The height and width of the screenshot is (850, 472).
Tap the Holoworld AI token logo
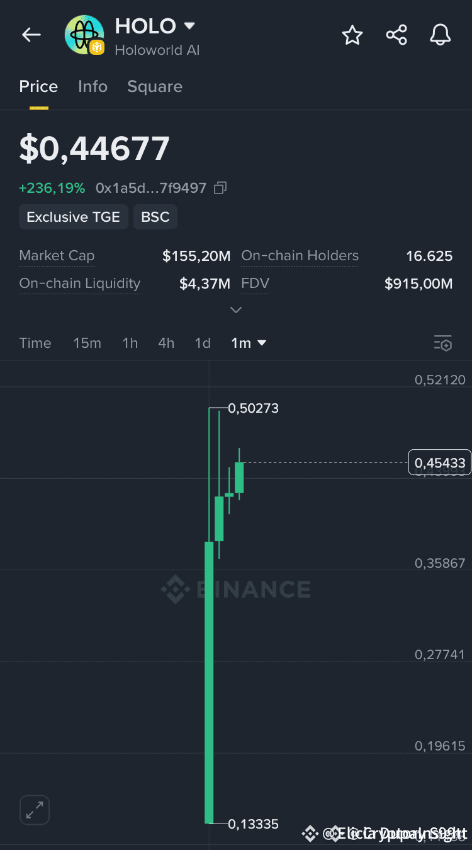(x=84, y=35)
